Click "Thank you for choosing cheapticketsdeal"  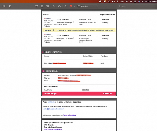(x=58, y=123)
